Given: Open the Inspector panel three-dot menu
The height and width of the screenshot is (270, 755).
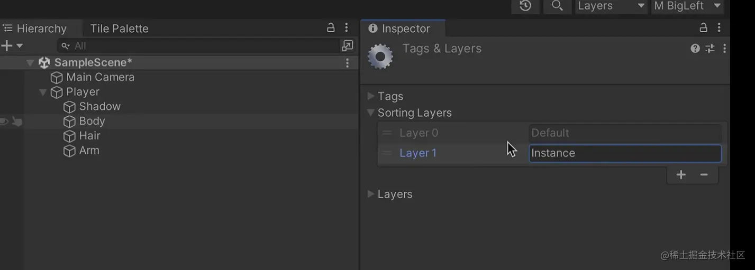Looking at the screenshot, I should [718, 28].
